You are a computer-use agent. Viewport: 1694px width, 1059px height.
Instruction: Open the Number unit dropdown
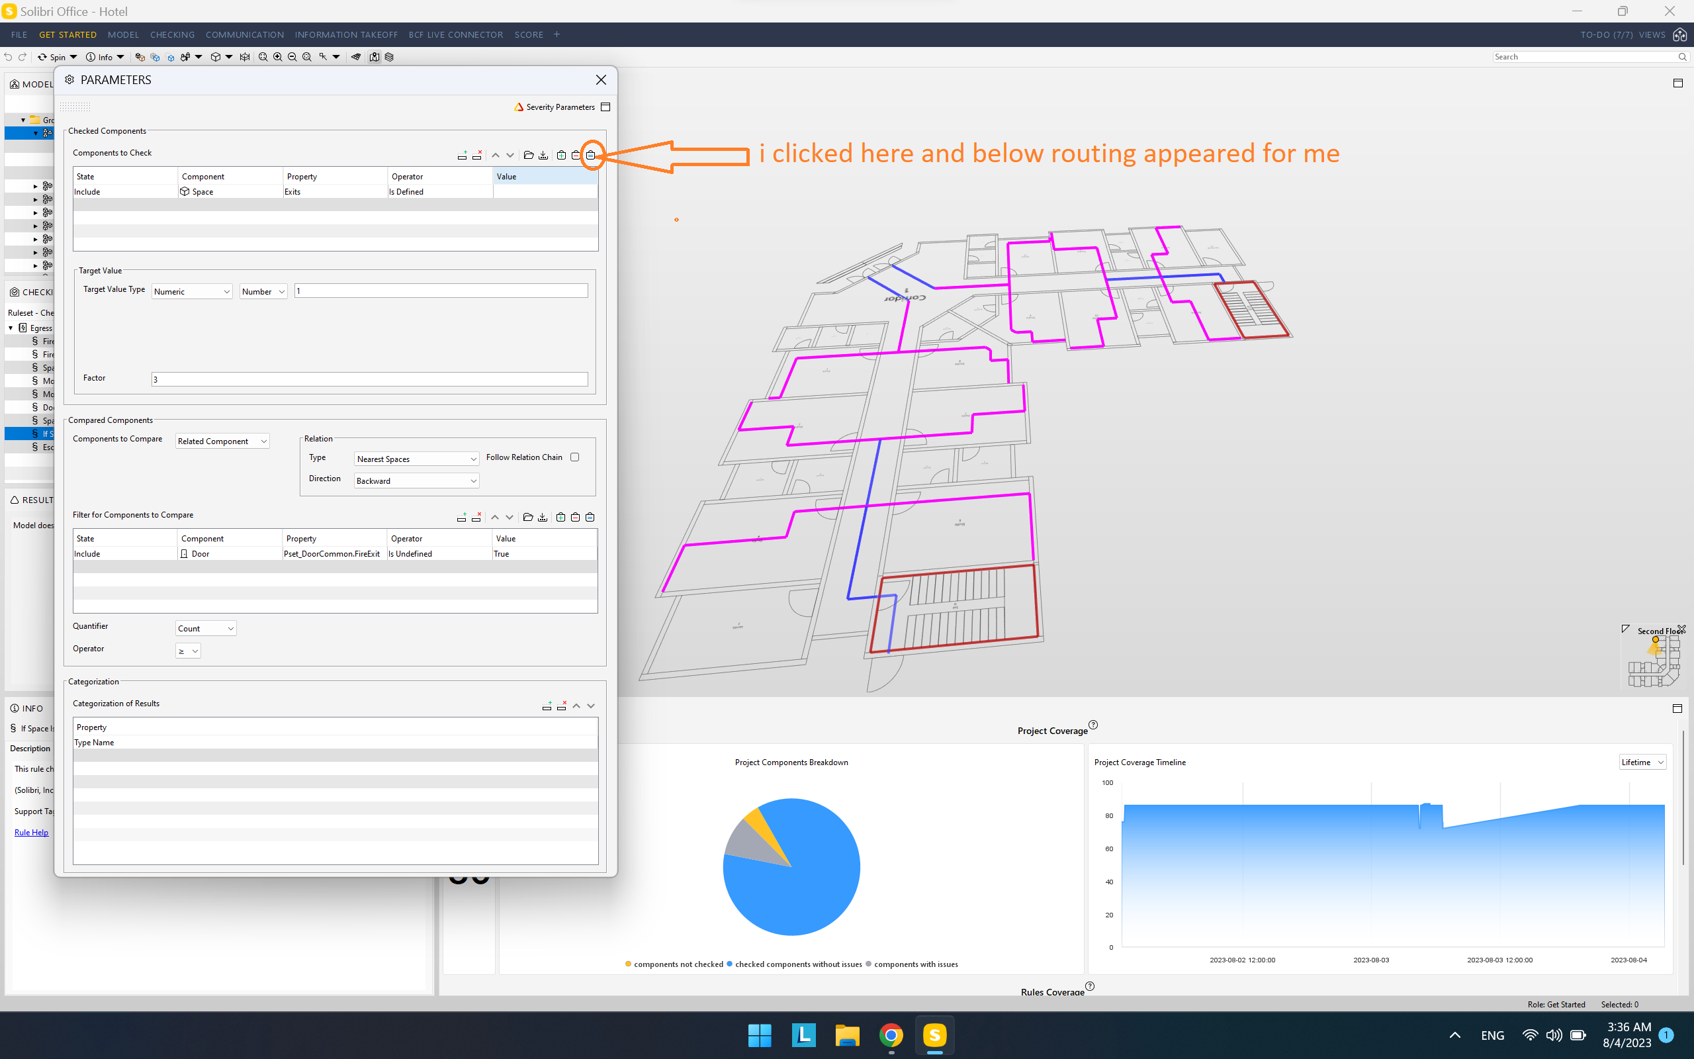tap(264, 291)
